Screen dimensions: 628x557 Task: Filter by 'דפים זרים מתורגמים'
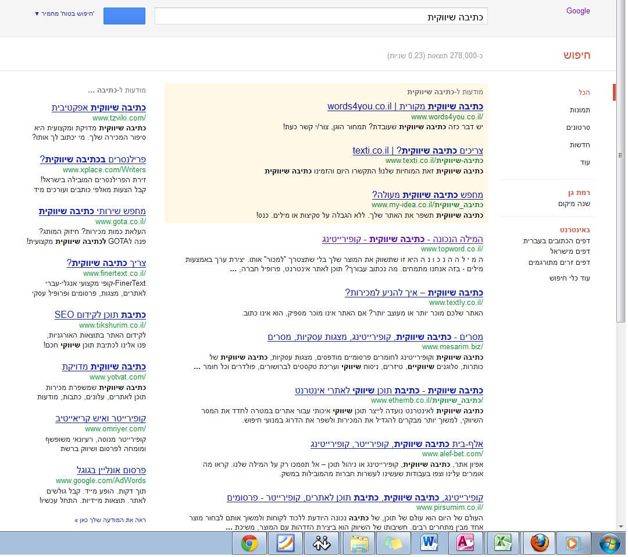point(559,262)
